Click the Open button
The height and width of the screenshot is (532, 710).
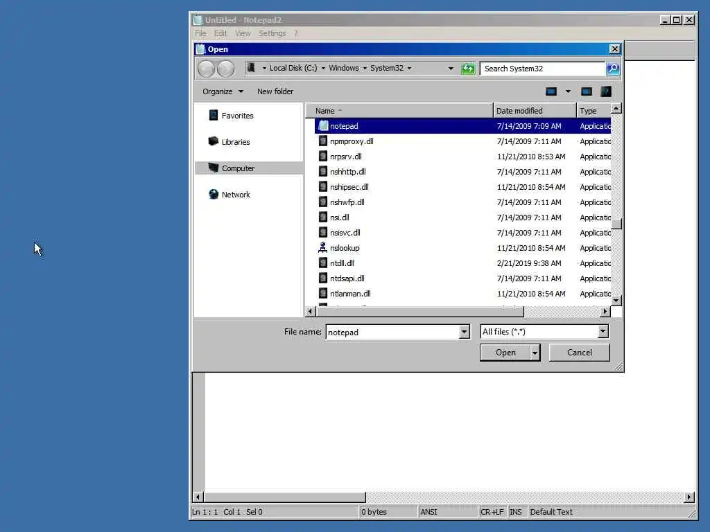[x=505, y=353]
